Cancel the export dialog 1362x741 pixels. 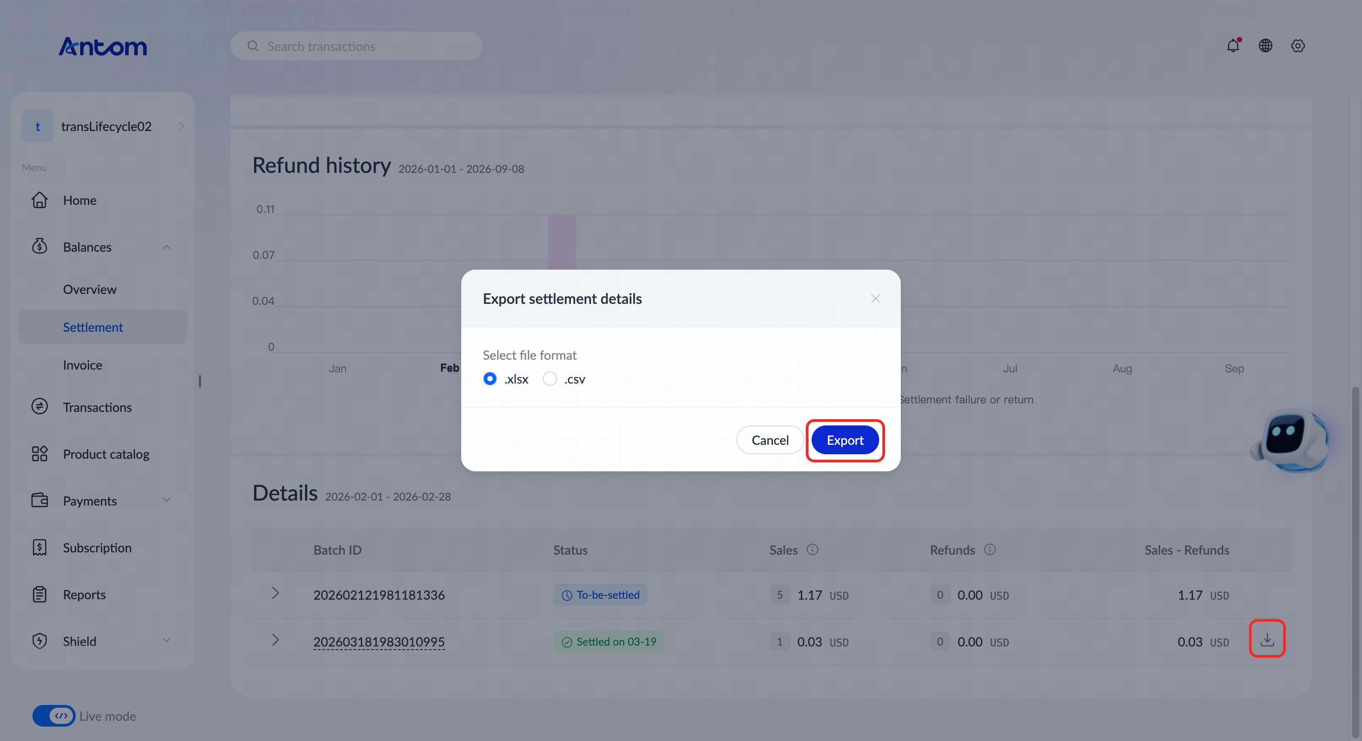pos(770,440)
